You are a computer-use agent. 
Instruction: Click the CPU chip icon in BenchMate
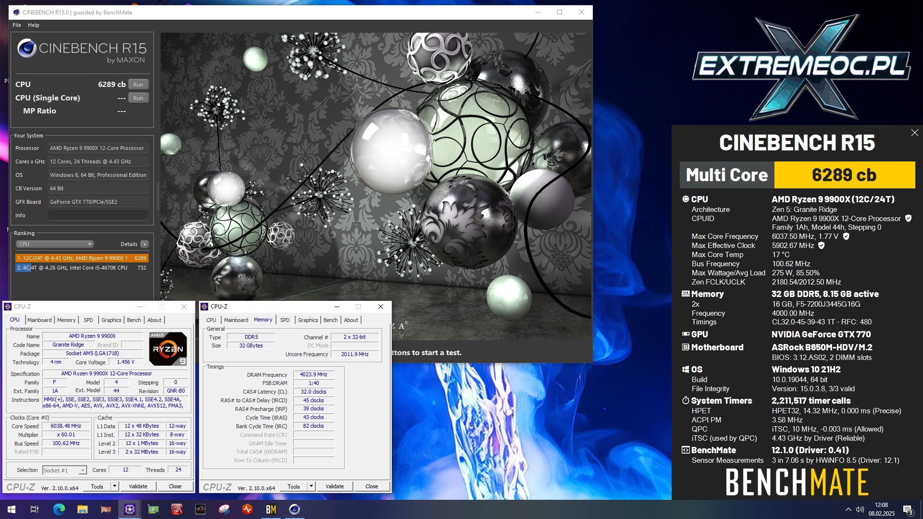686,199
